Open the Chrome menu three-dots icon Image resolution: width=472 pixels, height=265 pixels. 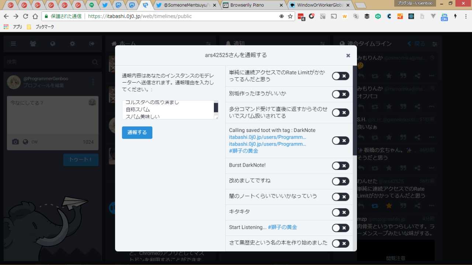[x=465, y=16]
